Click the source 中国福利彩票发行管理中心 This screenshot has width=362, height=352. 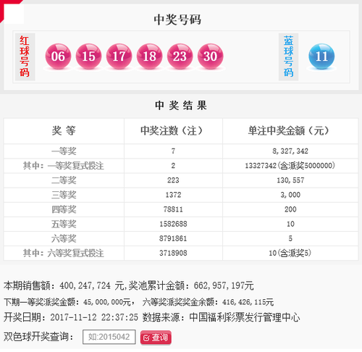coord(245,317)
